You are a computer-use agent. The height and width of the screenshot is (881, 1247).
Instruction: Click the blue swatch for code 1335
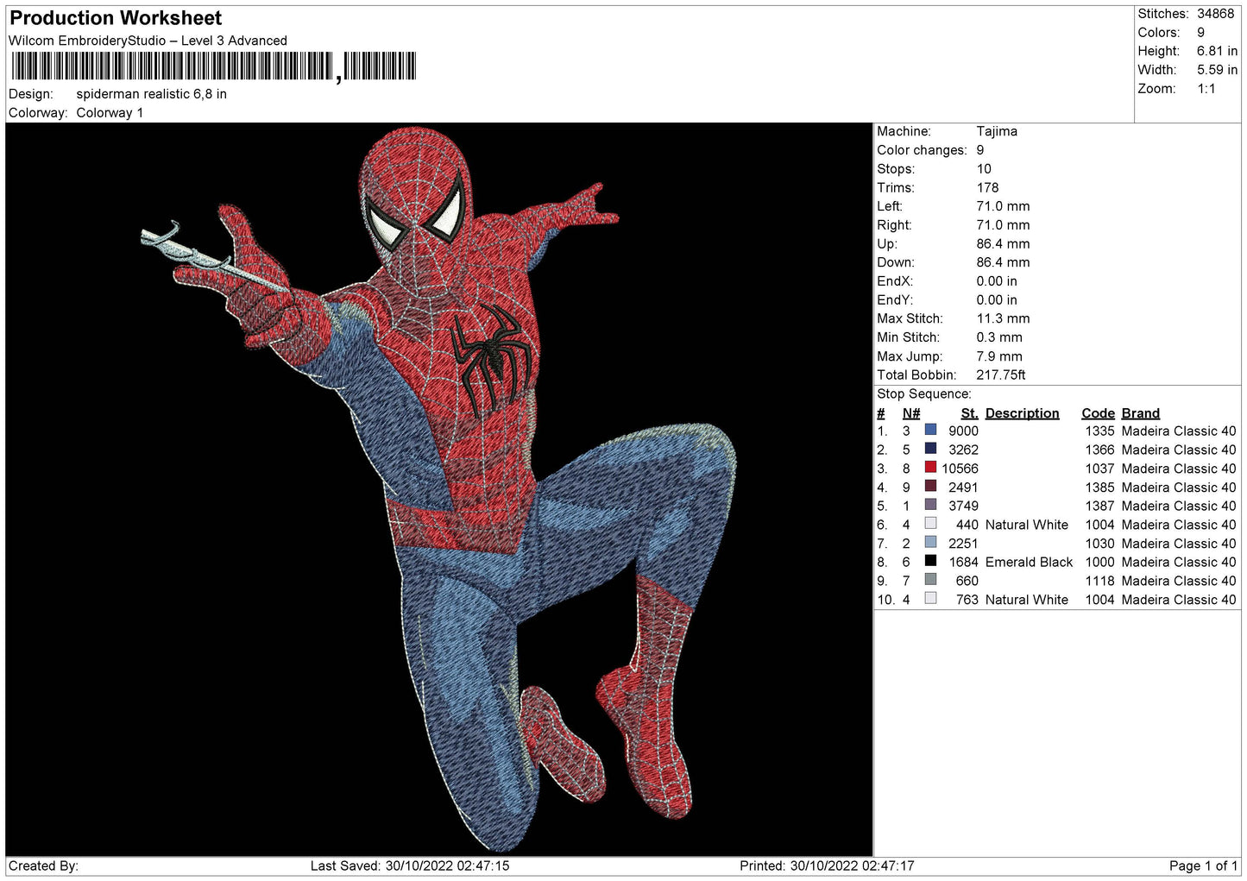(x=930, y=430)
